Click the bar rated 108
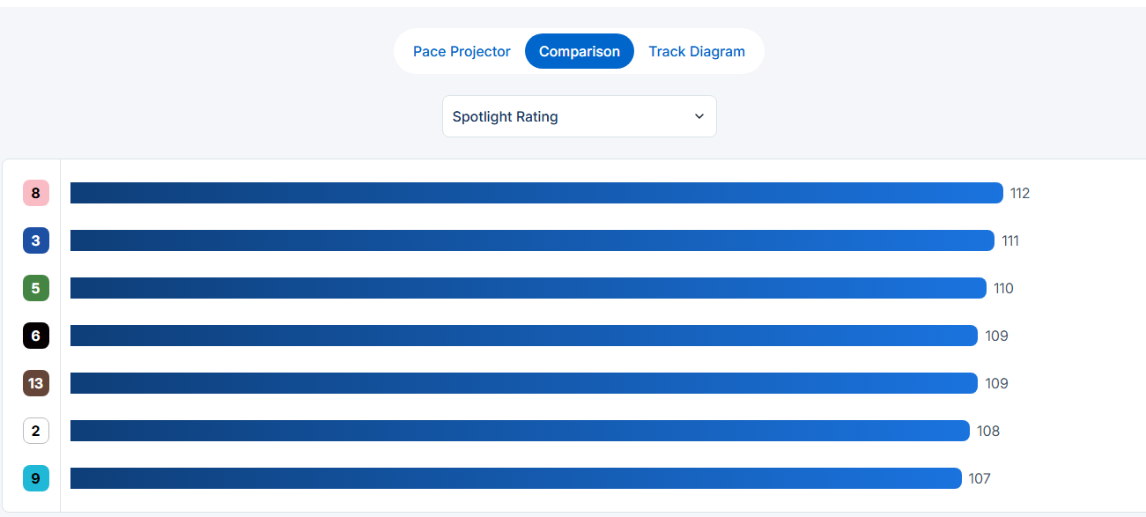1146x517 pixels. point(520,431)
